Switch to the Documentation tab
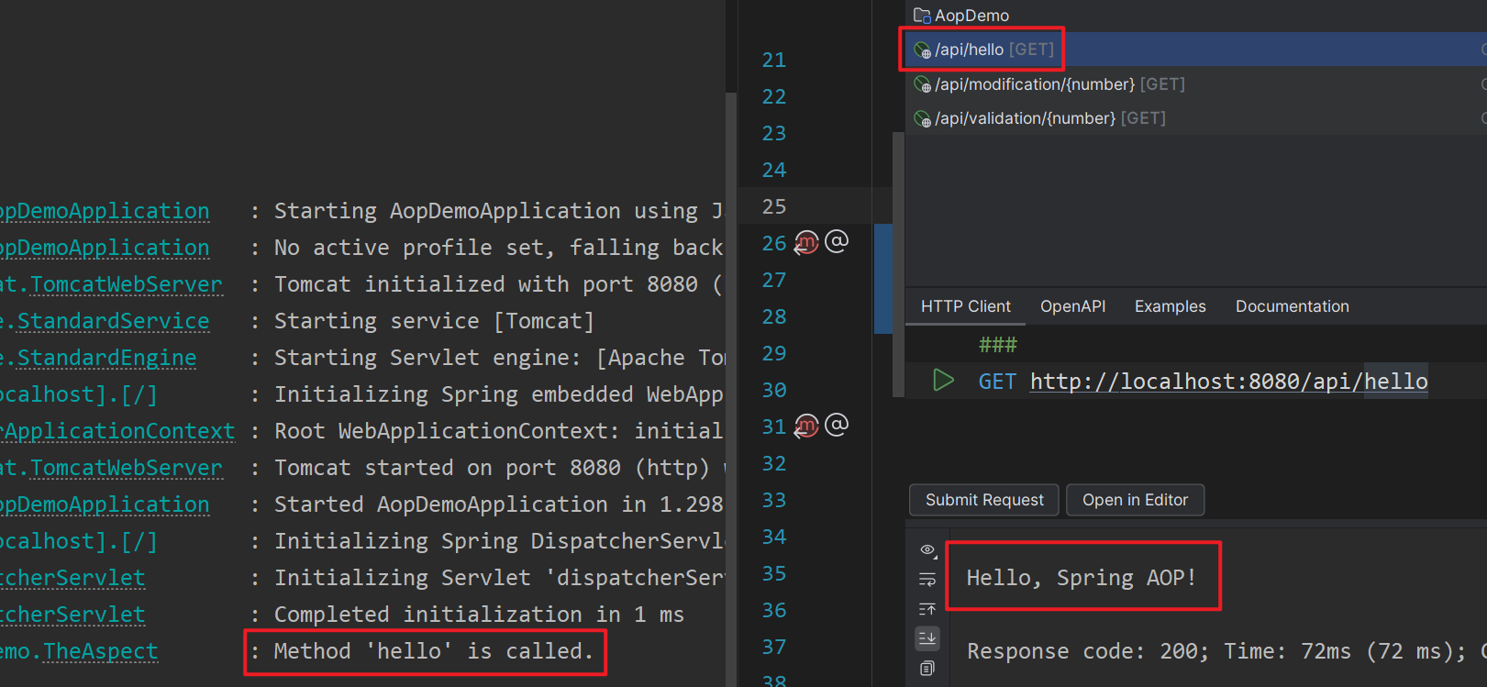Viewport: 1487px width, 687px height. [1292, 306]
